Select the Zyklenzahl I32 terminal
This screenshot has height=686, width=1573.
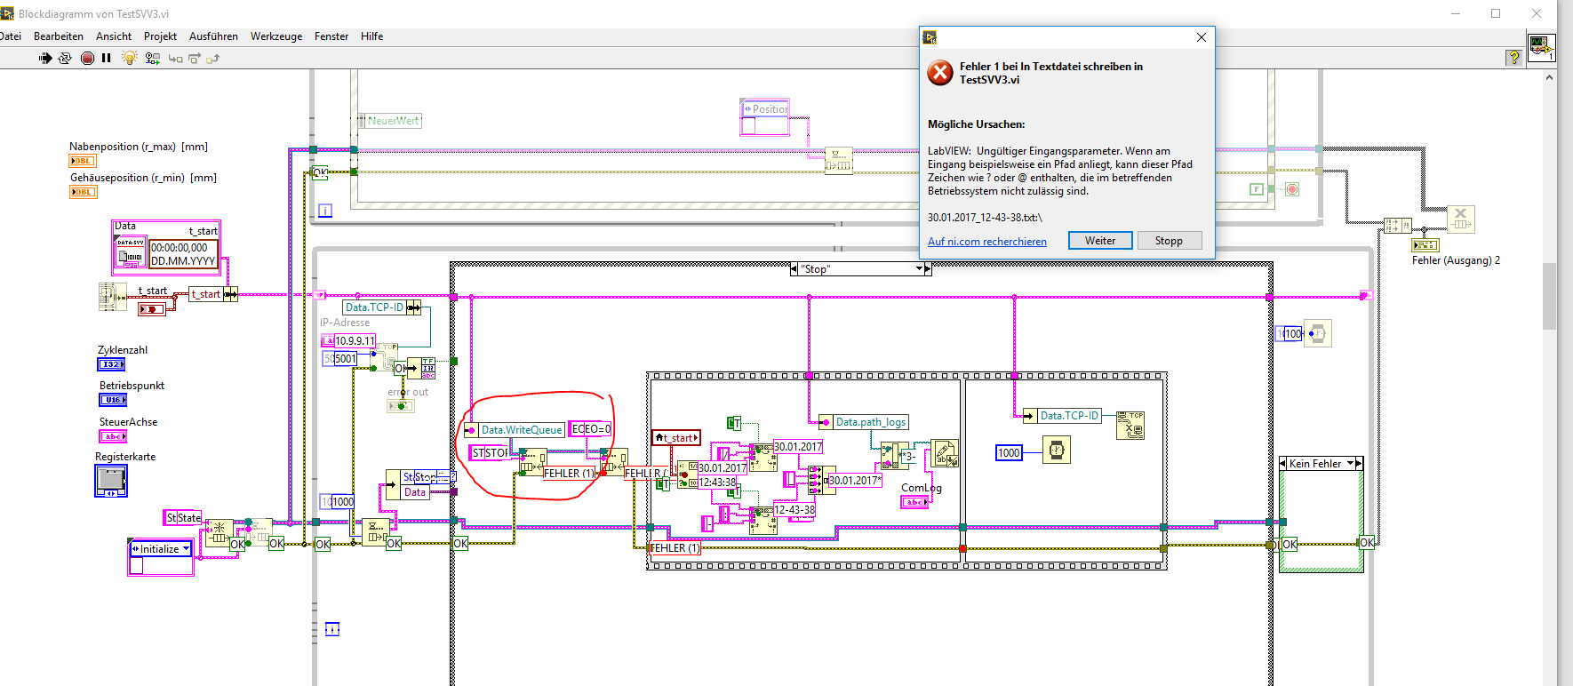pyautogui.click(x=111, y=364)
